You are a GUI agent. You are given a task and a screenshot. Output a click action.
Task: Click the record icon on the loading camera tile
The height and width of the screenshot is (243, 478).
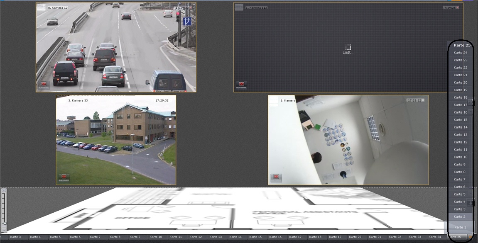click(241, 84)
